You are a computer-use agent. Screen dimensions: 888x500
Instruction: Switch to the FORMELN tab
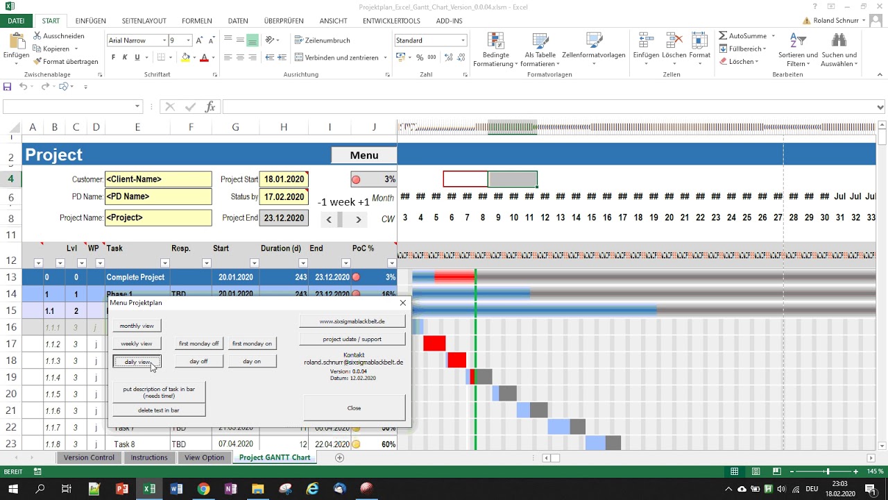tap(197, 21)
